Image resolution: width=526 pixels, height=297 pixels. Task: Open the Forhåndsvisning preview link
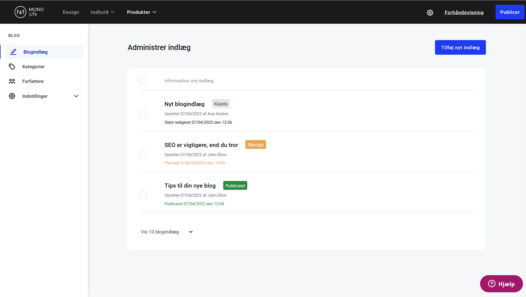[464, 12]
